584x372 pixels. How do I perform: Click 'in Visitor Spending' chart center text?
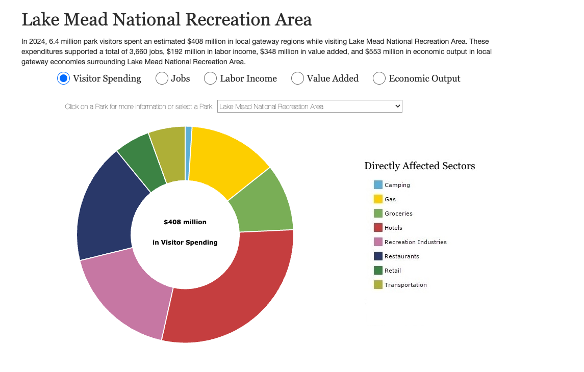(185, 242)
